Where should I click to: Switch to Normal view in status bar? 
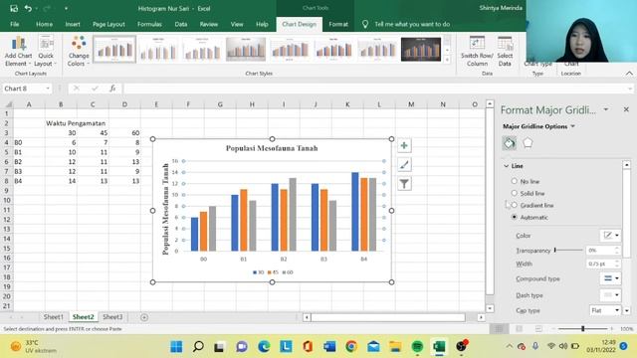pos(499,329)
